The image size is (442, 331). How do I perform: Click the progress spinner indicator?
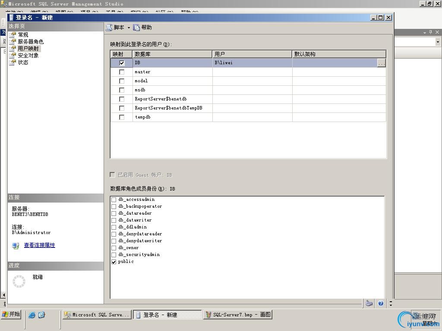click(19, 281)
